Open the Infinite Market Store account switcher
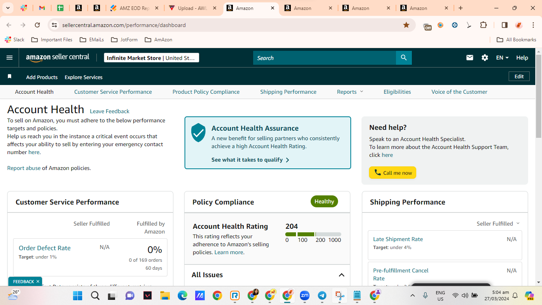Image resolution: width=542 pixels, height=305 pixels. [x=151, y=58]
